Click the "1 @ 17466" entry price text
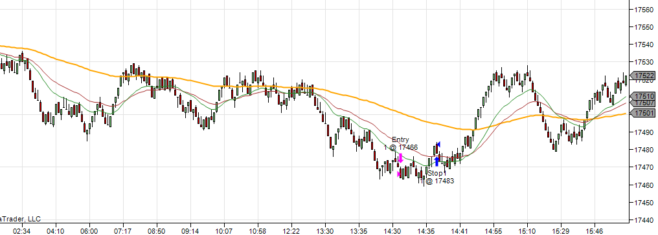 401,147
